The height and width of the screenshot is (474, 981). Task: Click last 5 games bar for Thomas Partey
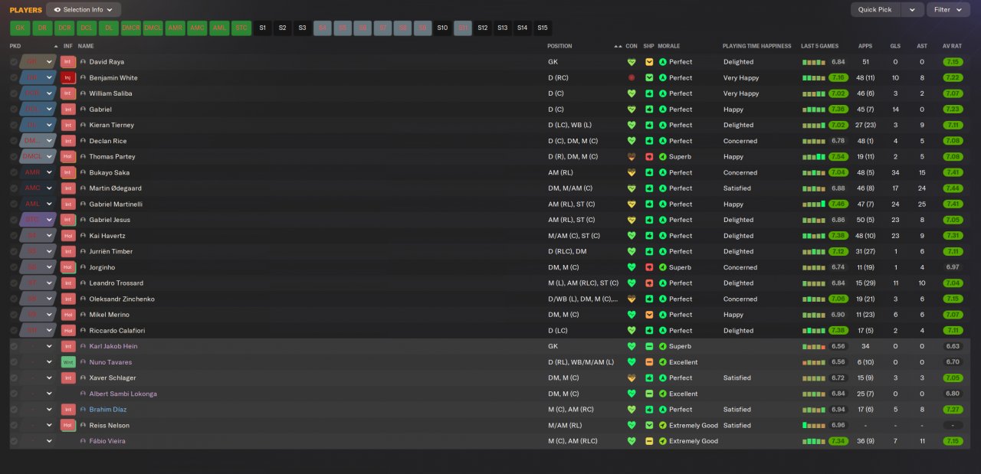[814, 156]
